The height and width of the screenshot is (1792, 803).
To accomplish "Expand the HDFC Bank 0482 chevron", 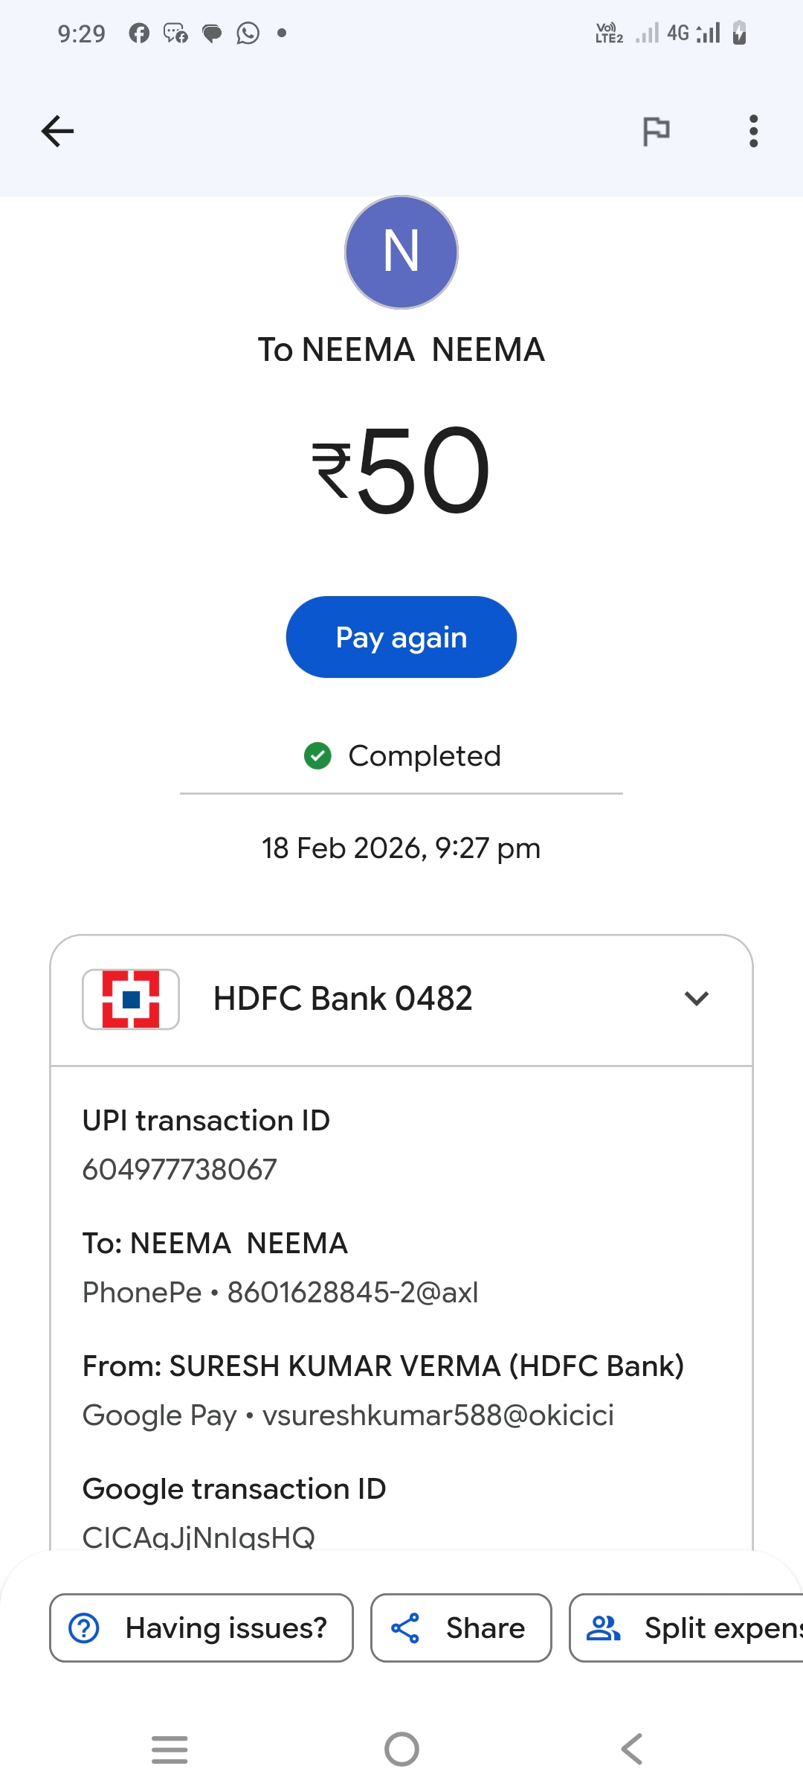I will pos(696,999).
